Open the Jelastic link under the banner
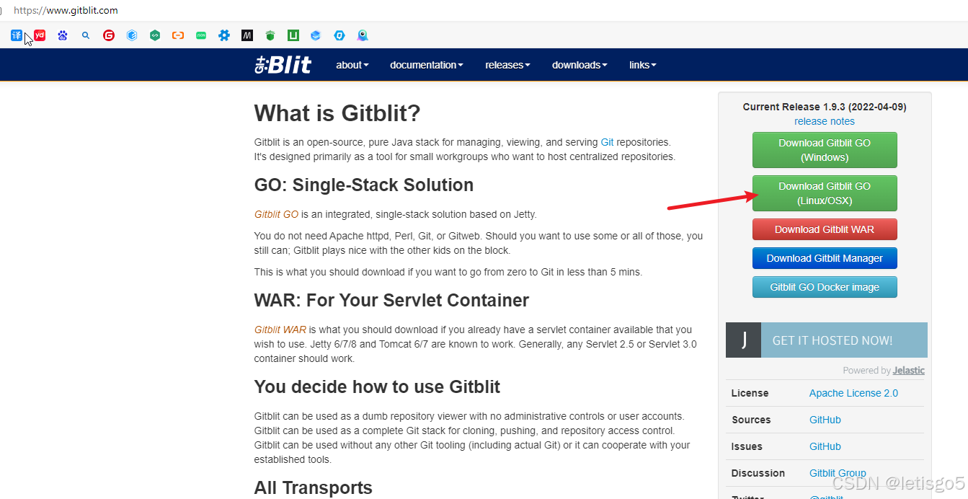The image size is (968, 499). pos(909,371)
